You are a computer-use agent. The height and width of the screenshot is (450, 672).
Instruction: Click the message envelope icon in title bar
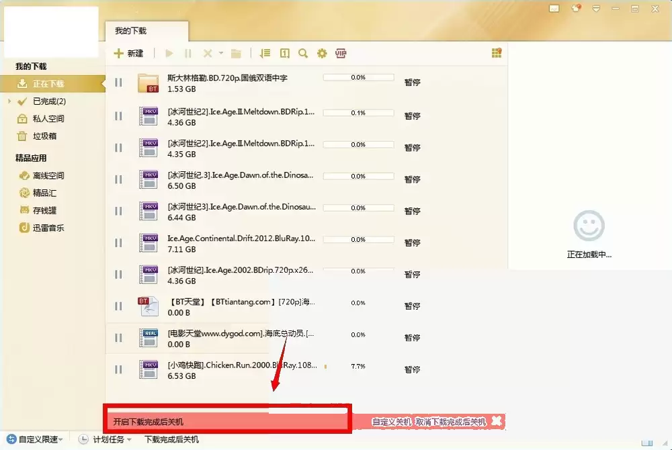[x=554, y=9]
